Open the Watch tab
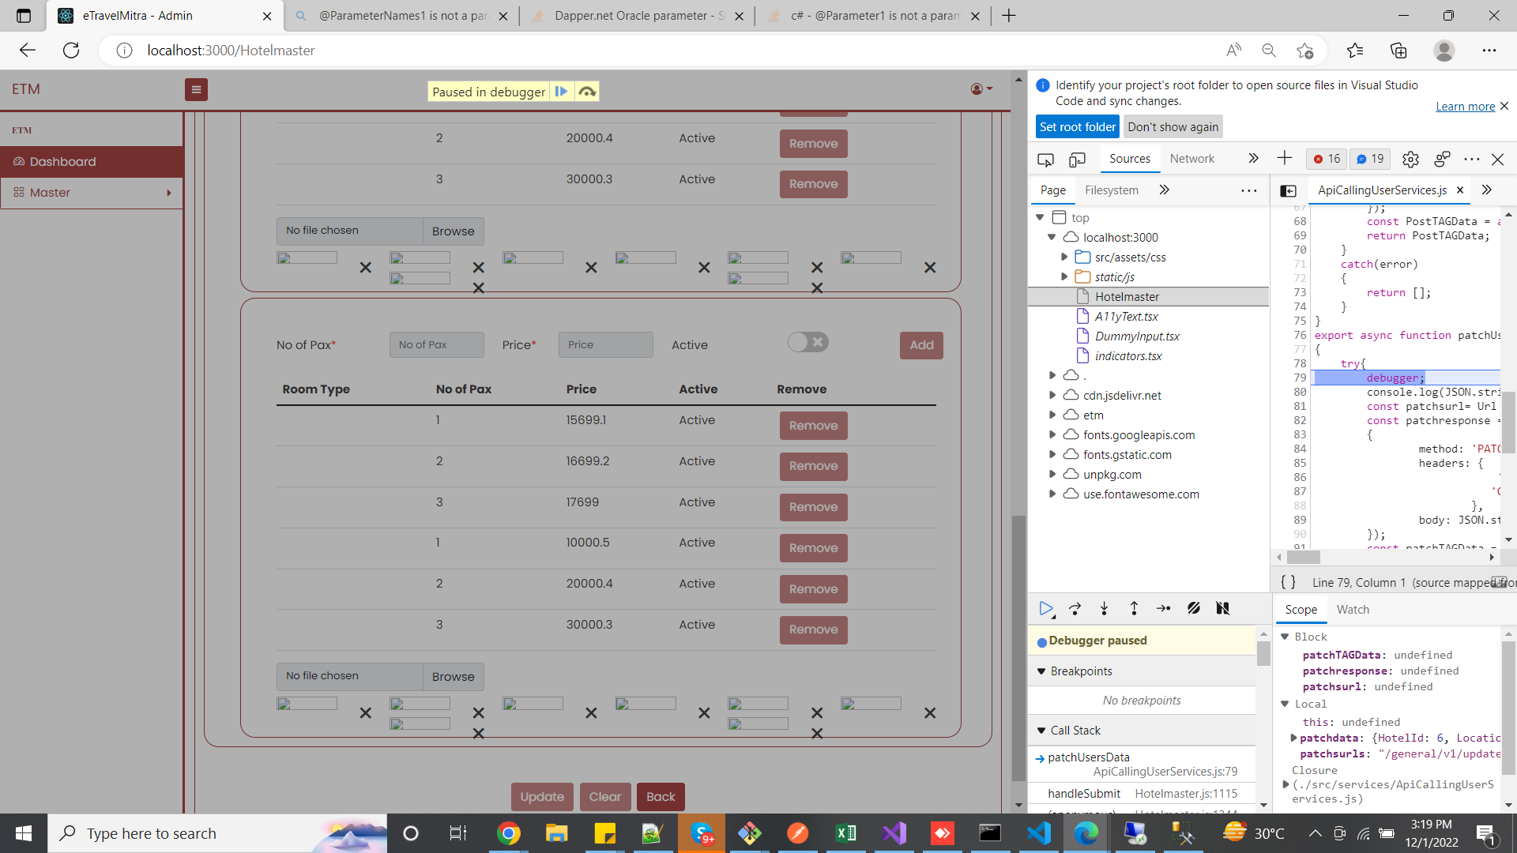The height and width of the screenshot is (853, 1517). coord(1352,609)
